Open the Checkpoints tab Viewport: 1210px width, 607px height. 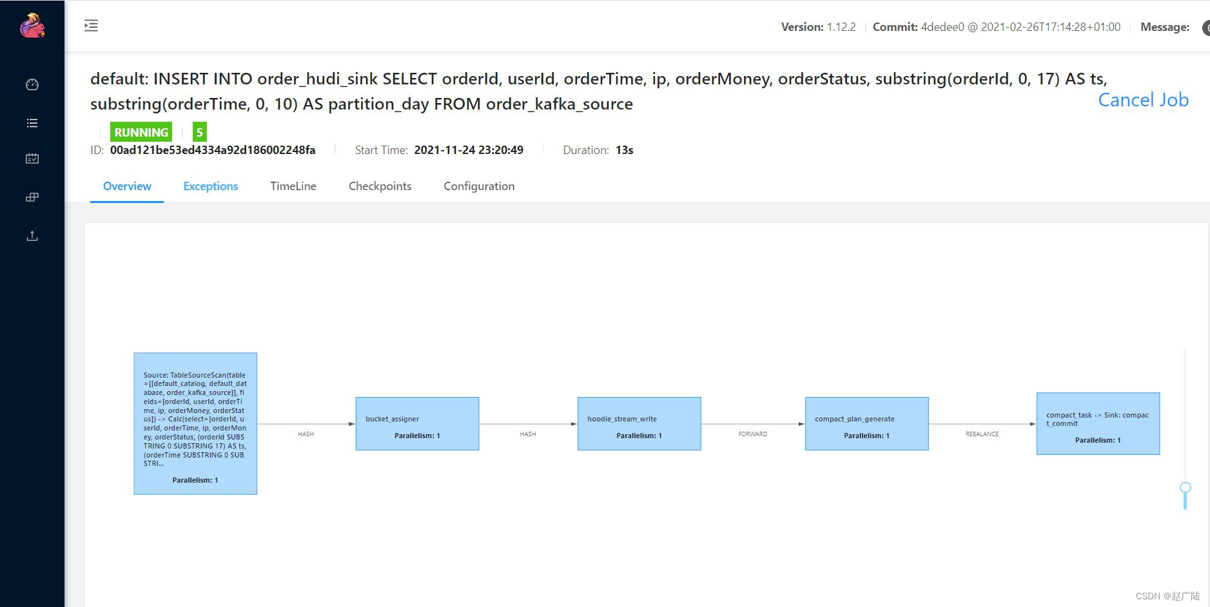click(380, 186)
